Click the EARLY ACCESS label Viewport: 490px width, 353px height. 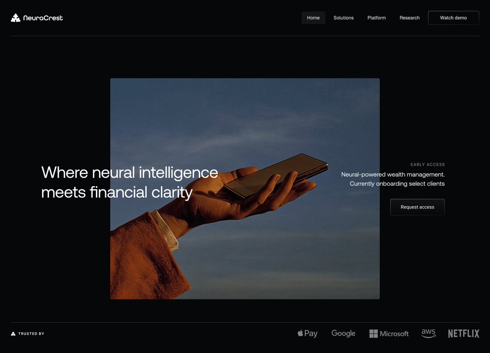[428, 164]
